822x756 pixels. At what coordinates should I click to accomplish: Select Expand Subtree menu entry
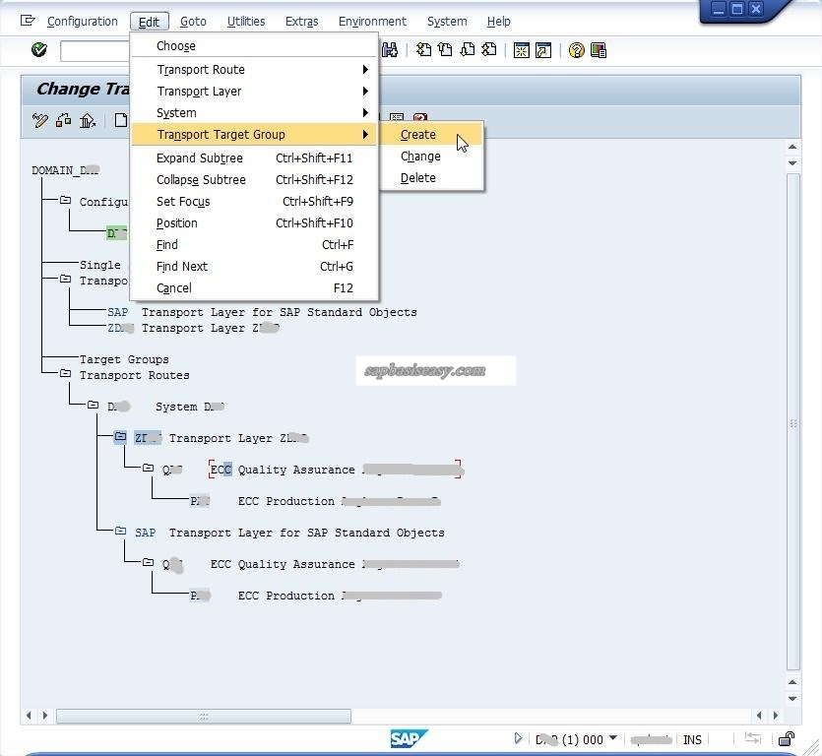click(254, 158)
